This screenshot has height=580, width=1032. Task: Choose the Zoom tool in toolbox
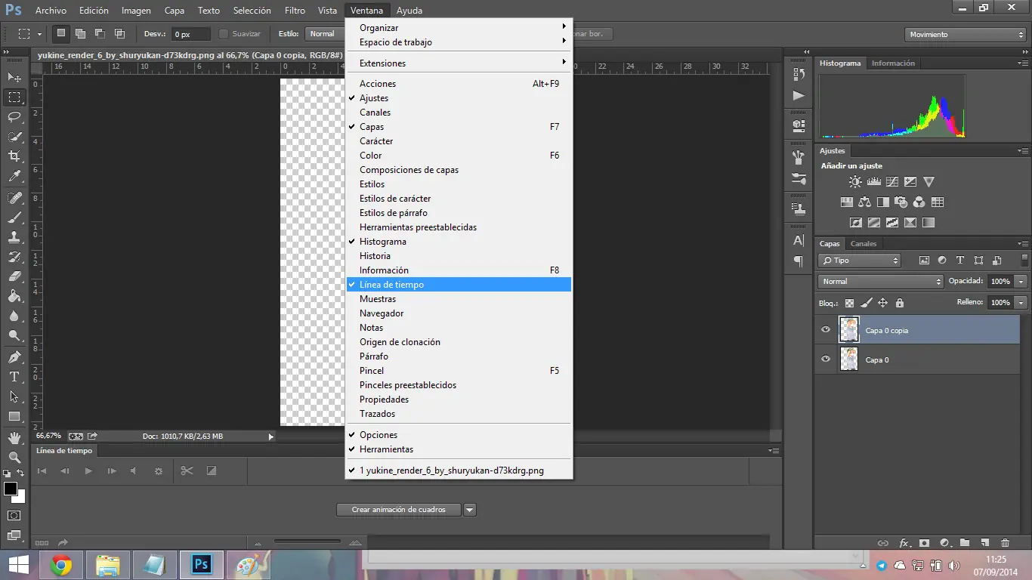coord(14,458)
